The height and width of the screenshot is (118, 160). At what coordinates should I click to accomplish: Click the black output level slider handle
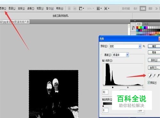click(x=103, y=106)
